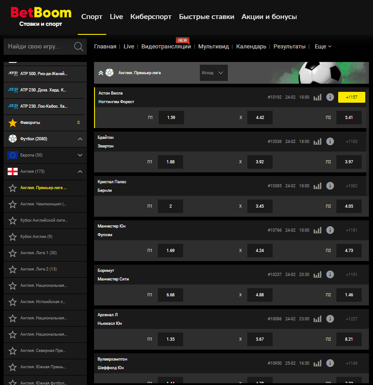Open the Исход market dropdown
The width and height of the screenshot is (373, 385).
(214, 73)
